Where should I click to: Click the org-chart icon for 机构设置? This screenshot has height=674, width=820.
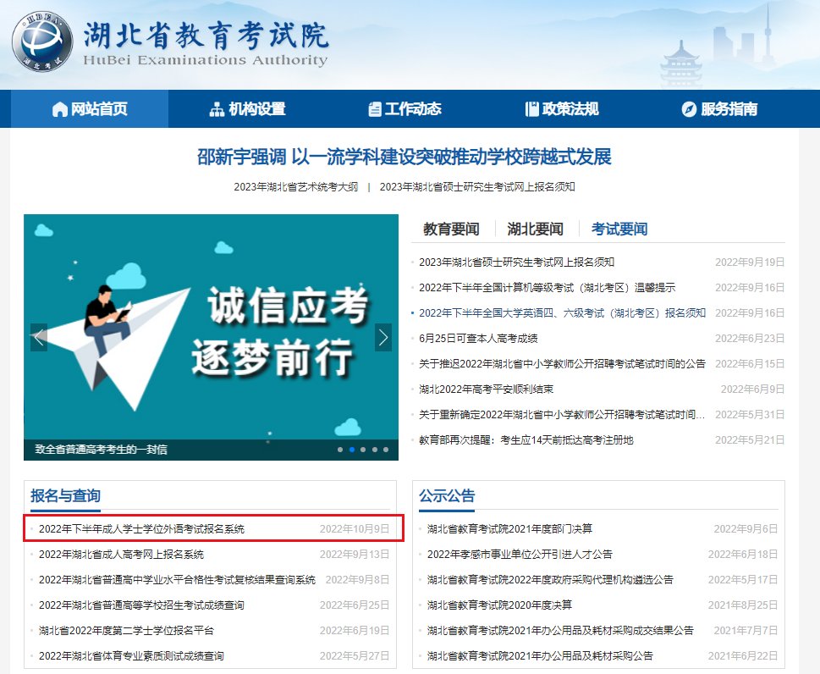pos(217,109)
